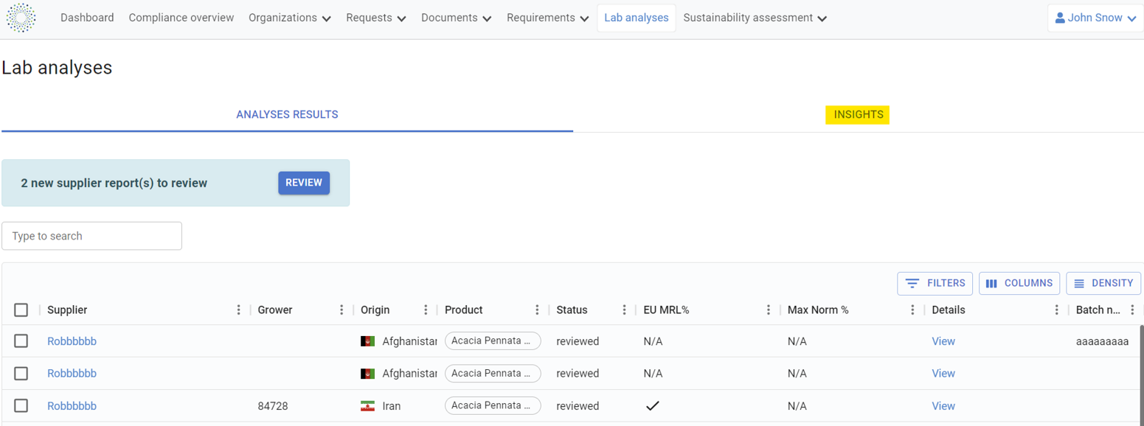
Task: Tick checkbox for second Afghanistan row
Action: (x=21, y=374)
